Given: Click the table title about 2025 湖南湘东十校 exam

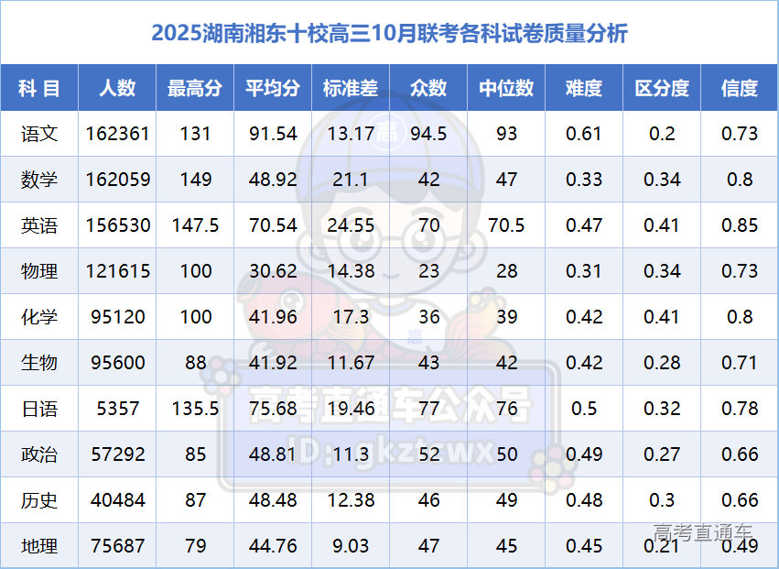Looking at the screenshot, I should pos(389,33).
